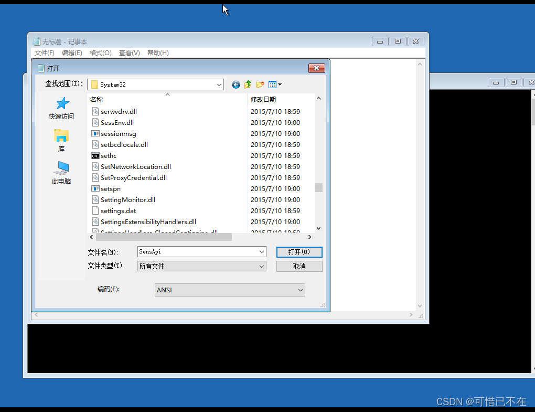Open the View (查看) menu in Notepad
The width and height of the screenshot is (535, 412).
130,53
